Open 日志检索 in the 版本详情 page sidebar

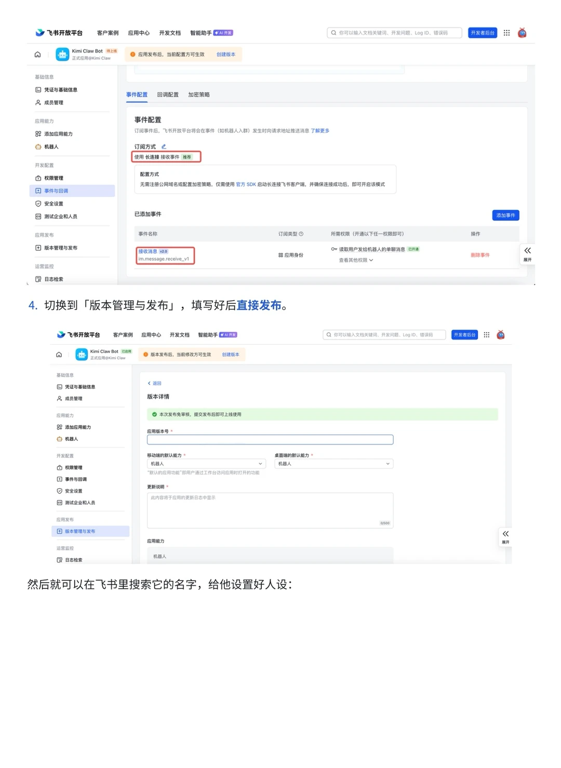(70, 560)
